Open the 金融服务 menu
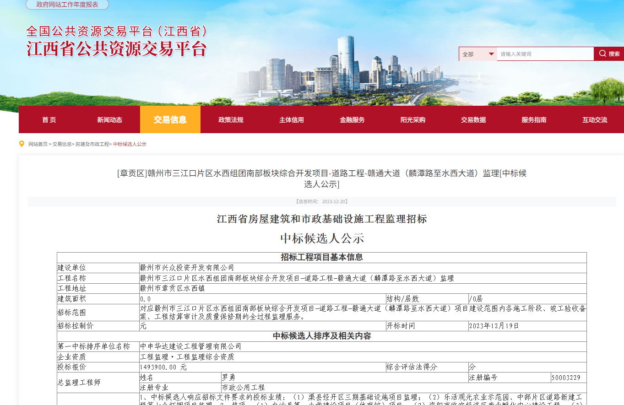 [352, 119]
